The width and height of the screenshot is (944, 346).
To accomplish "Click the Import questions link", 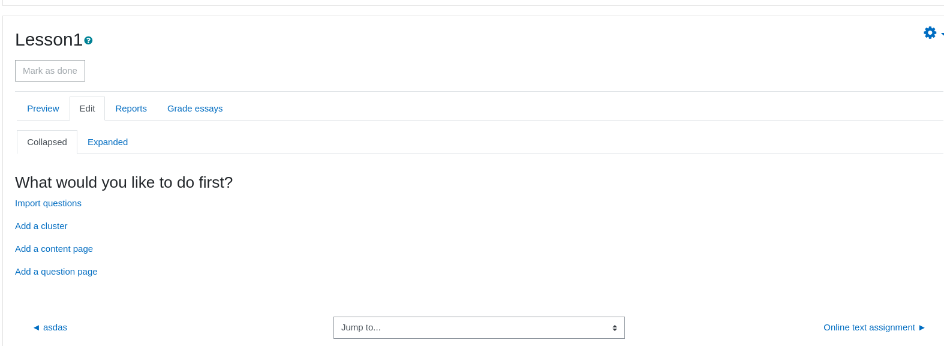I will pyautogui.click(x=48, y=203).
